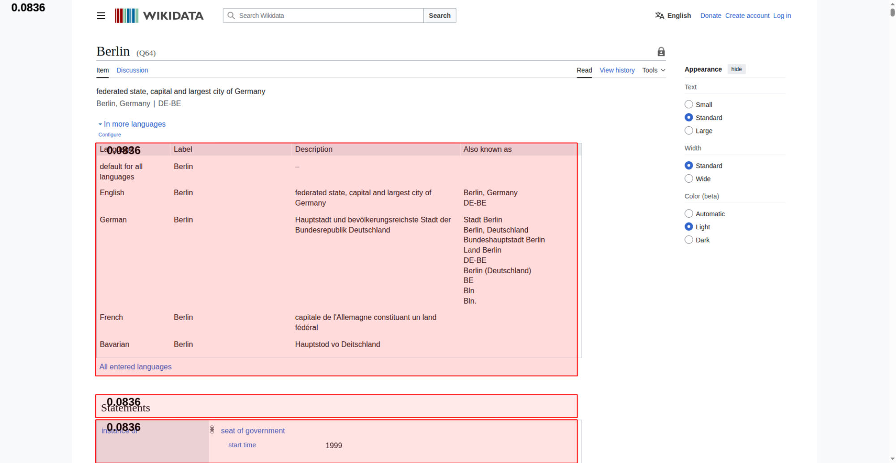
Task: Click the page protection lock icon
Action: coord(661,52)
